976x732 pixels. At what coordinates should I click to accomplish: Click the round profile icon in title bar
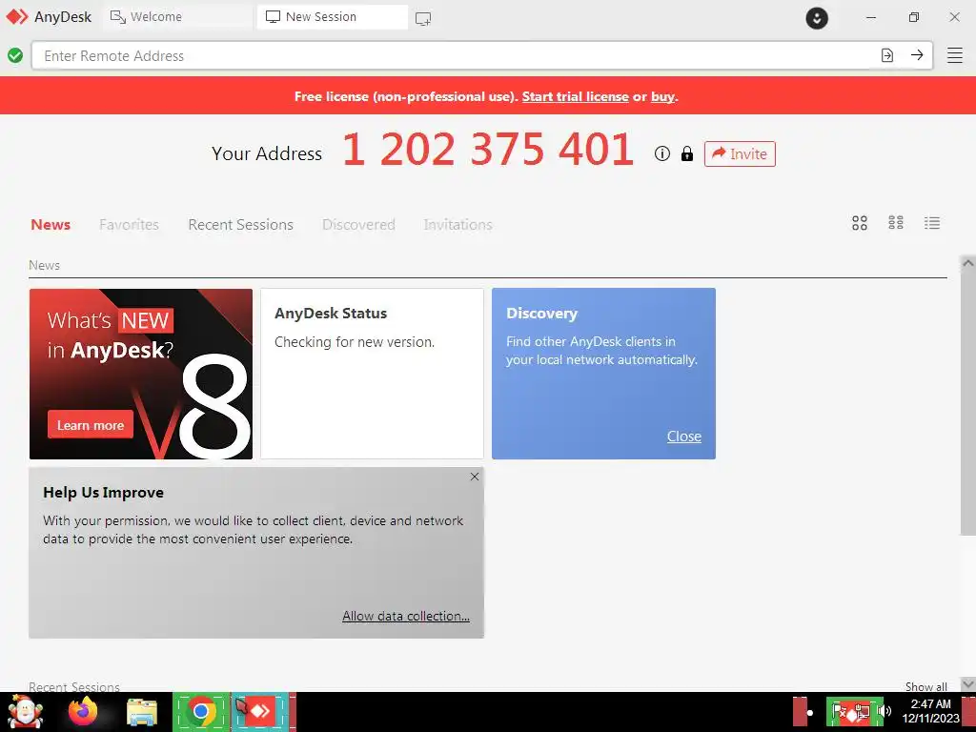(817, 17)
